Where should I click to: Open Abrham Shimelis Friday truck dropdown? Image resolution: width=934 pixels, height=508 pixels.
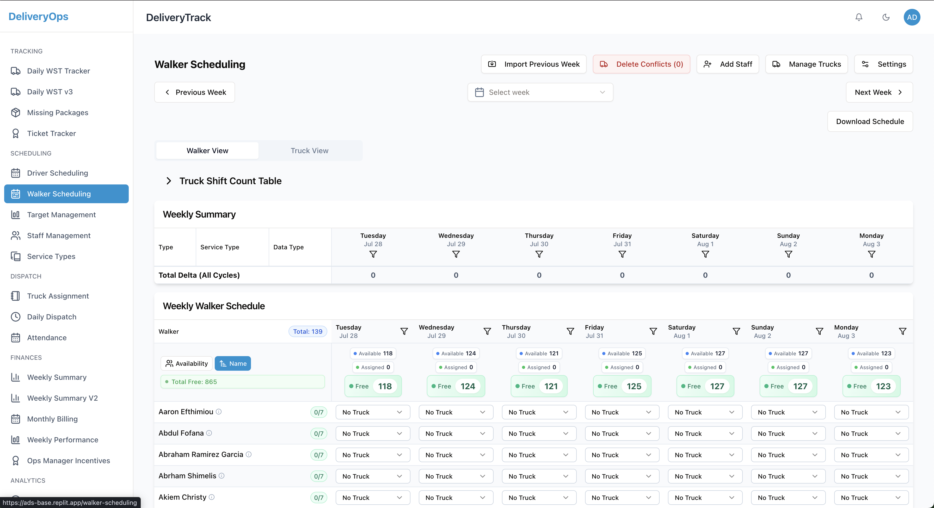pyautogui.click(x=622, y=476)
